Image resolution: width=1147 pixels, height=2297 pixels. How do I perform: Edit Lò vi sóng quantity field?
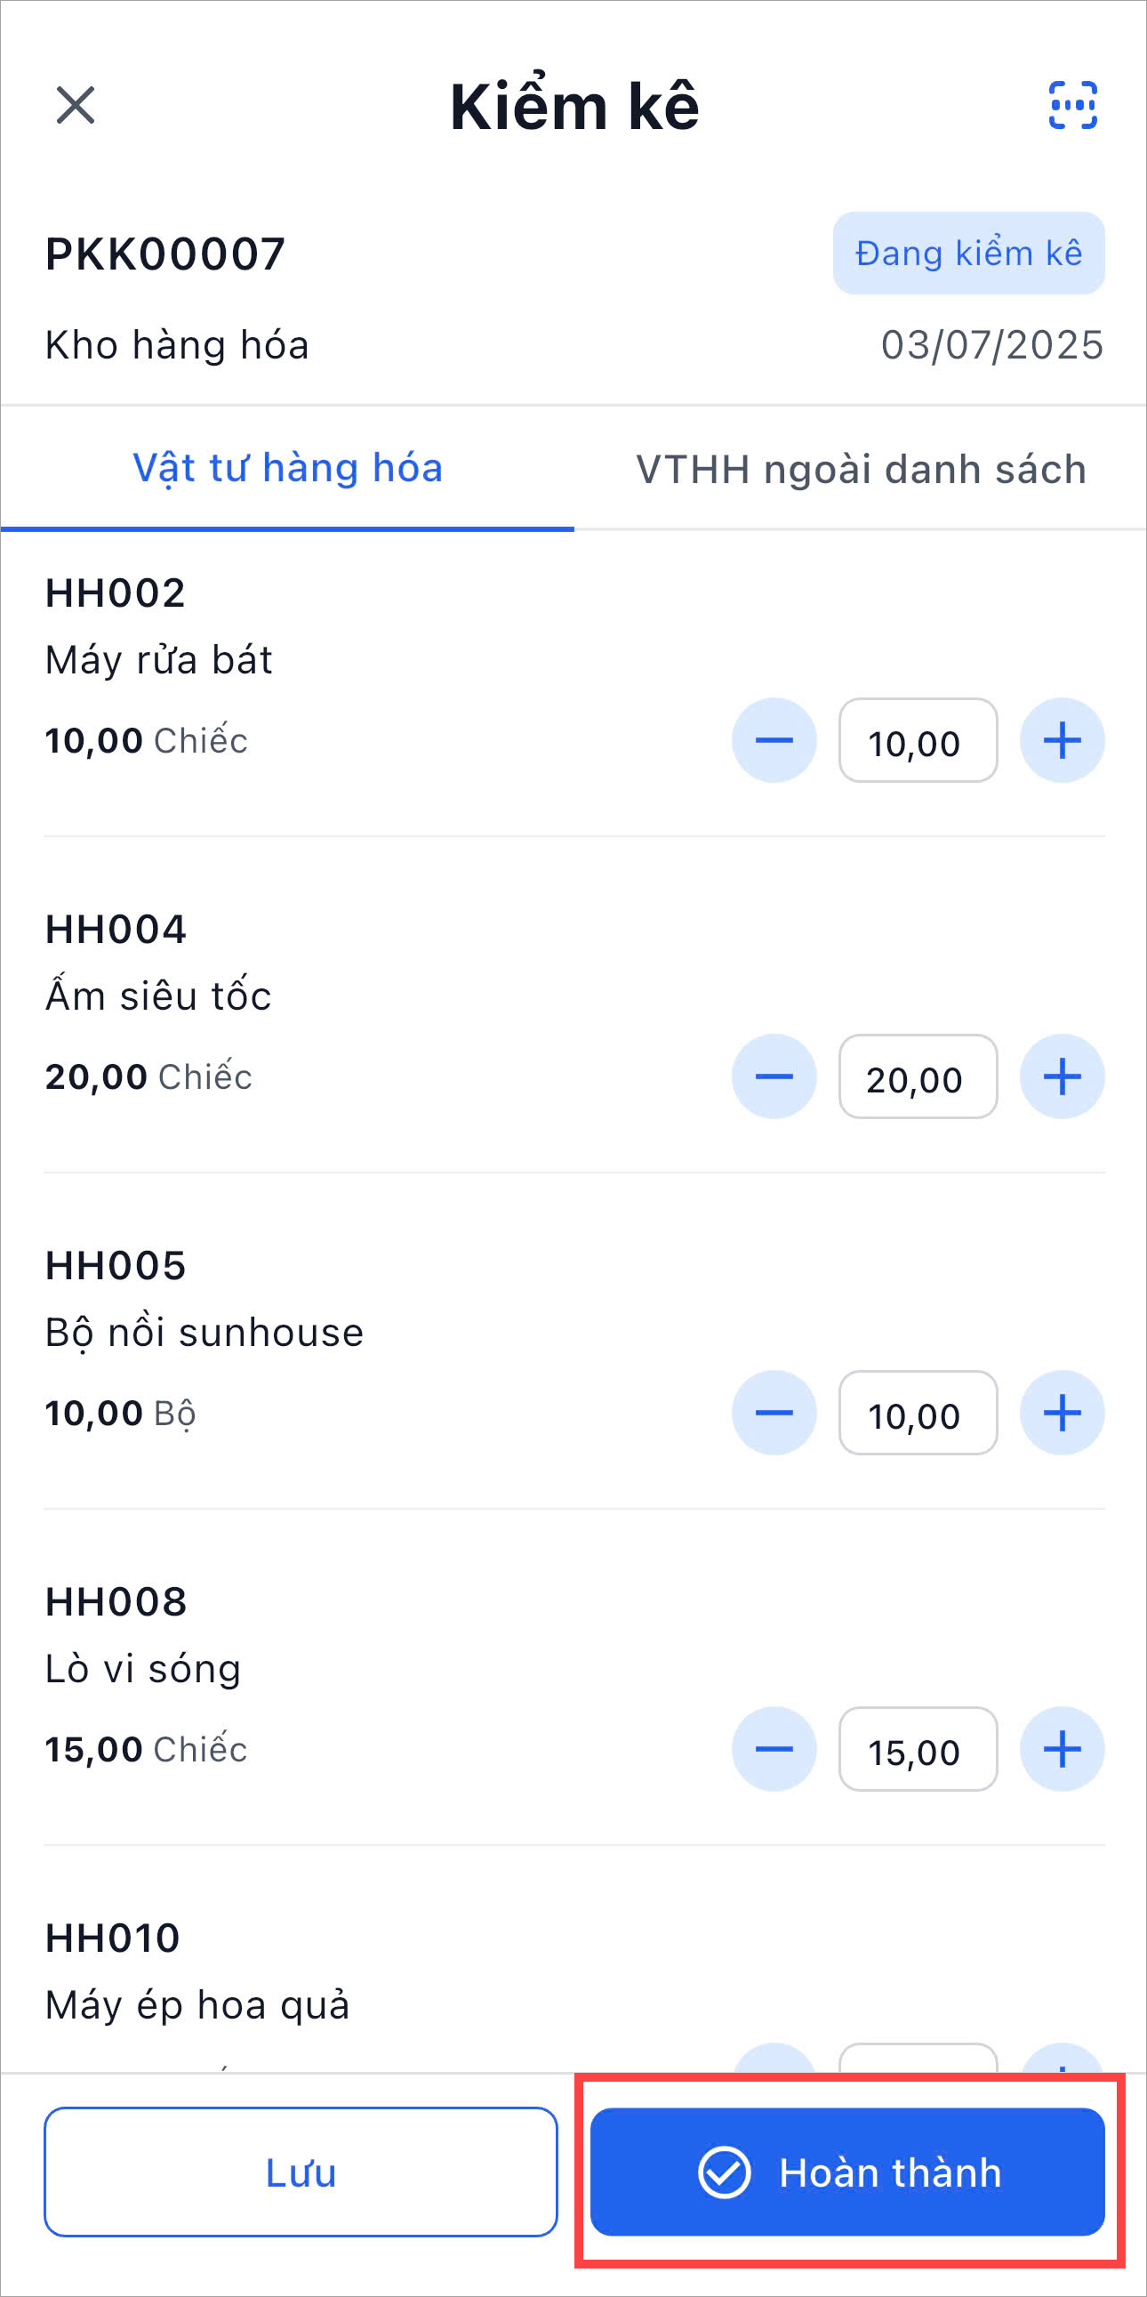[917, 1749]
